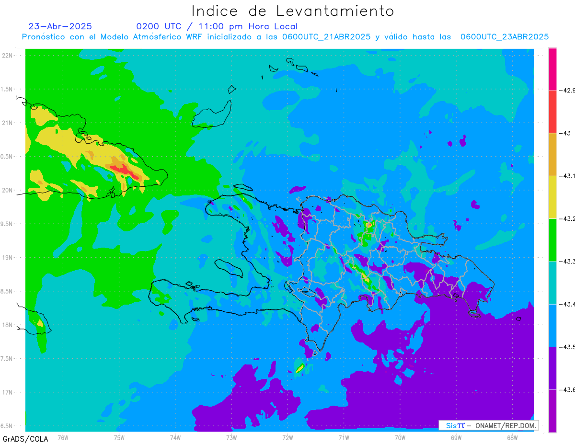Click the '-43.2' legend value

pos(567,218)
